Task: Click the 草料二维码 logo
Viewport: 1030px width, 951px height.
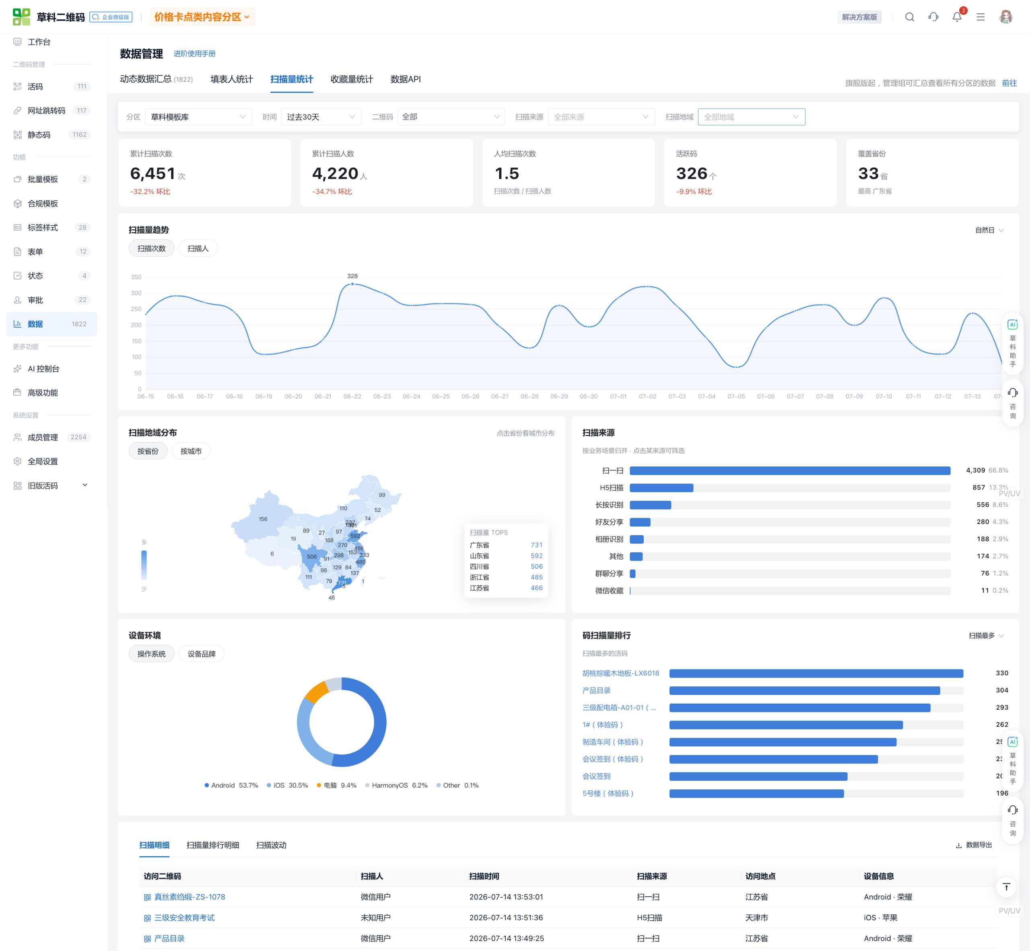Action: tap(49, 17)
